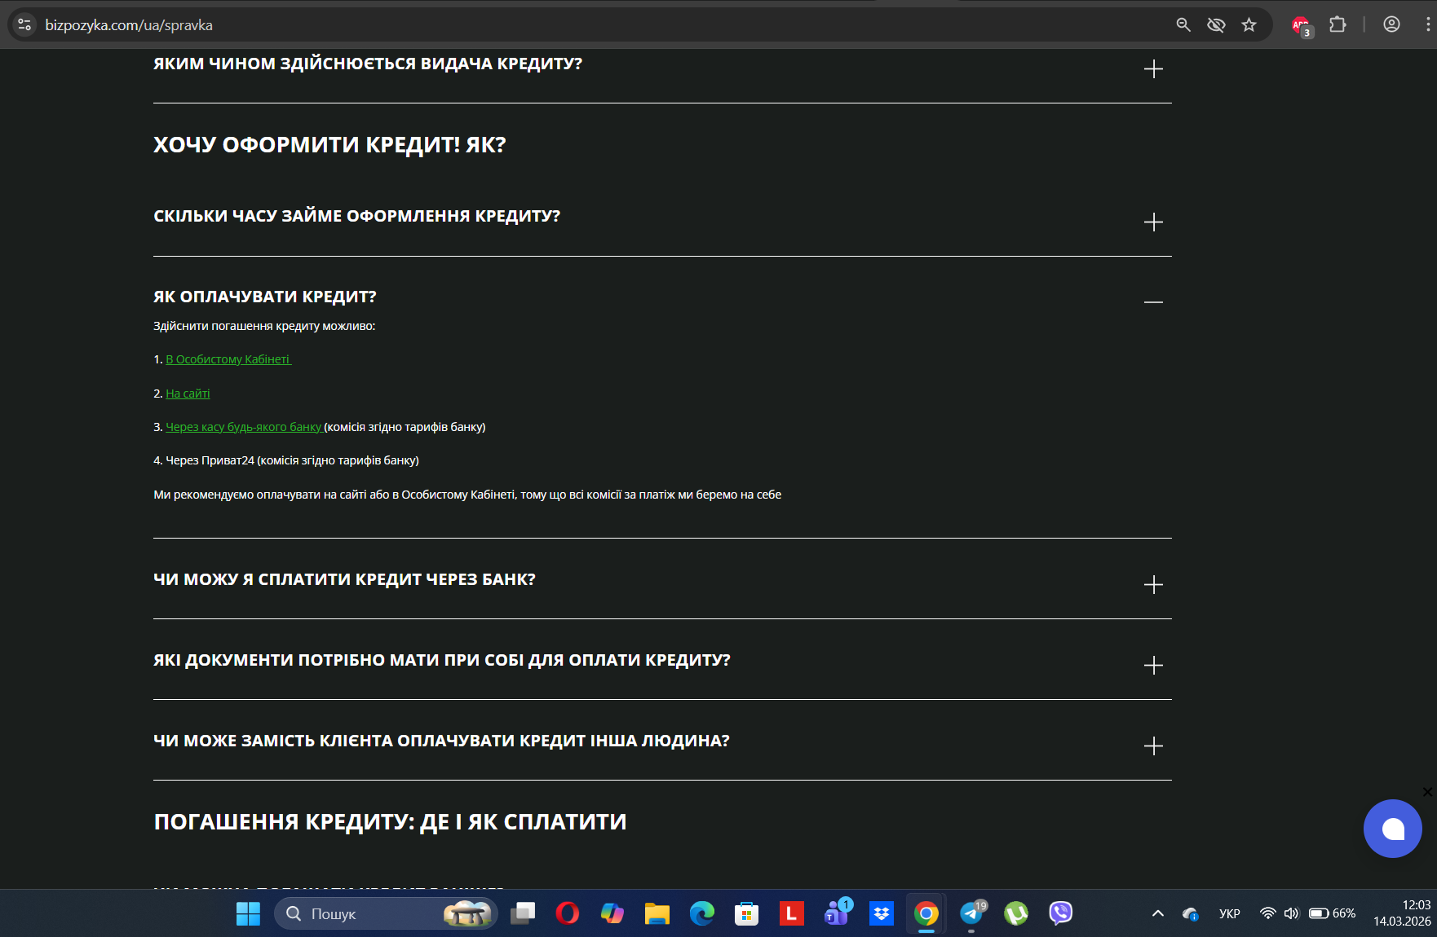Click the browser address bar URL
This screenshot has width=1437, height=937.
pyautogui.click(x=129, y=25)
